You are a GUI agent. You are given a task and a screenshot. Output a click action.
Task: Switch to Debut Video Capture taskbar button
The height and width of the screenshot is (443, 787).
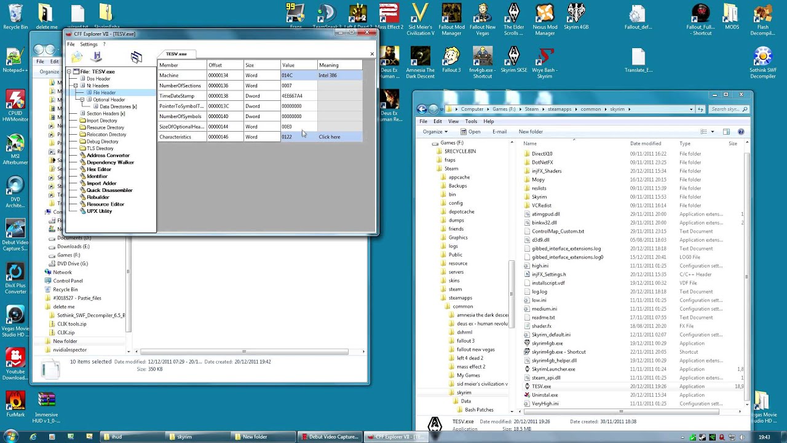(x=329, y=437)
